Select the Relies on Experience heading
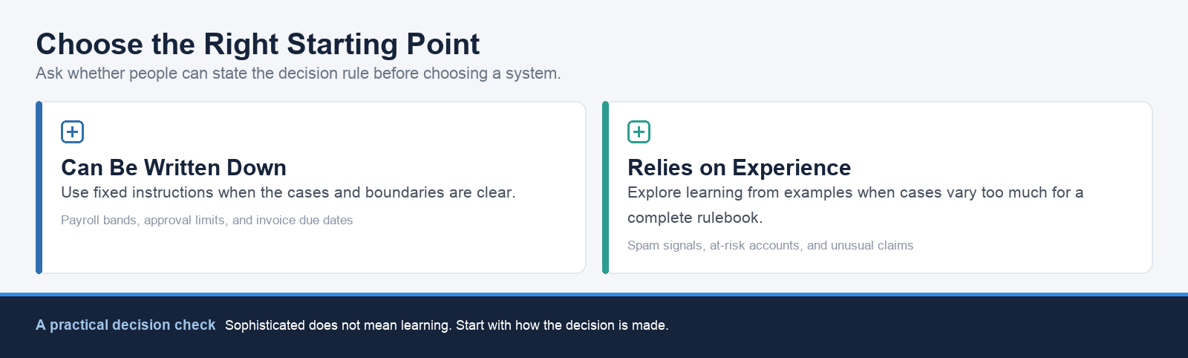This screenshot has width=1188, height=358. pos(739,168)
